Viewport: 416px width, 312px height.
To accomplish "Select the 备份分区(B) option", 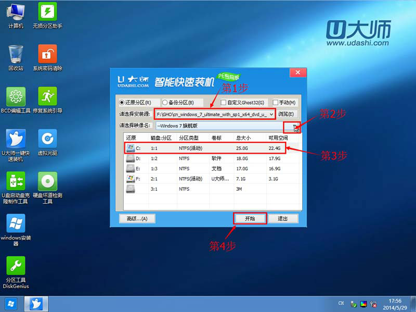I will [x=165, y=102].
